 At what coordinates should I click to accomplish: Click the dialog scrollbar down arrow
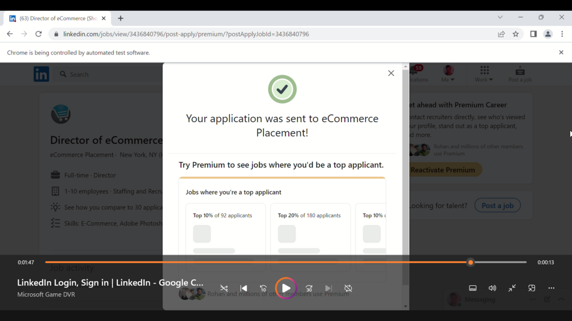point(406,306)
